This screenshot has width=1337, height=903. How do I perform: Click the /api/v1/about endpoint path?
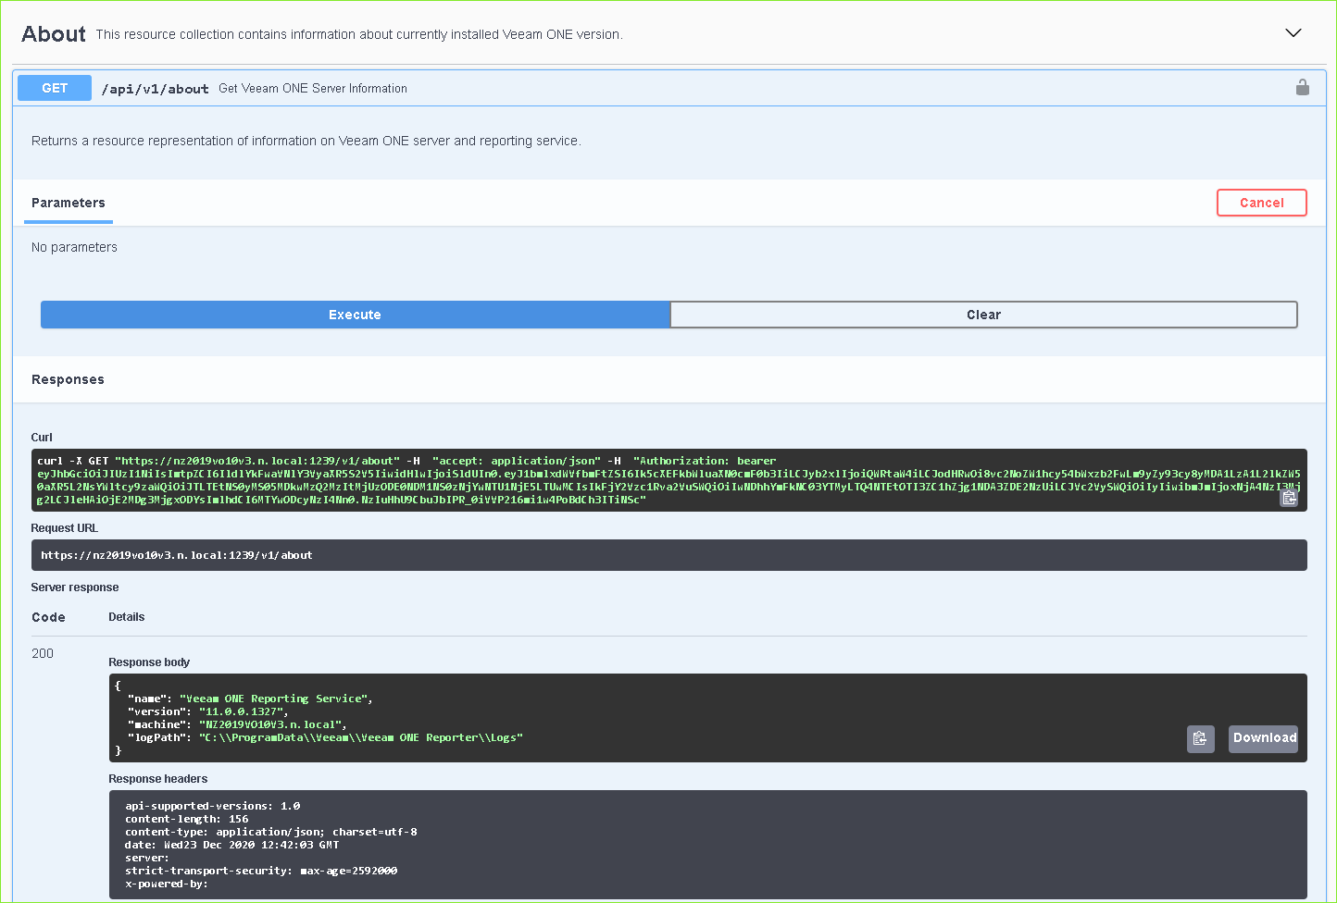coord(155,89)
